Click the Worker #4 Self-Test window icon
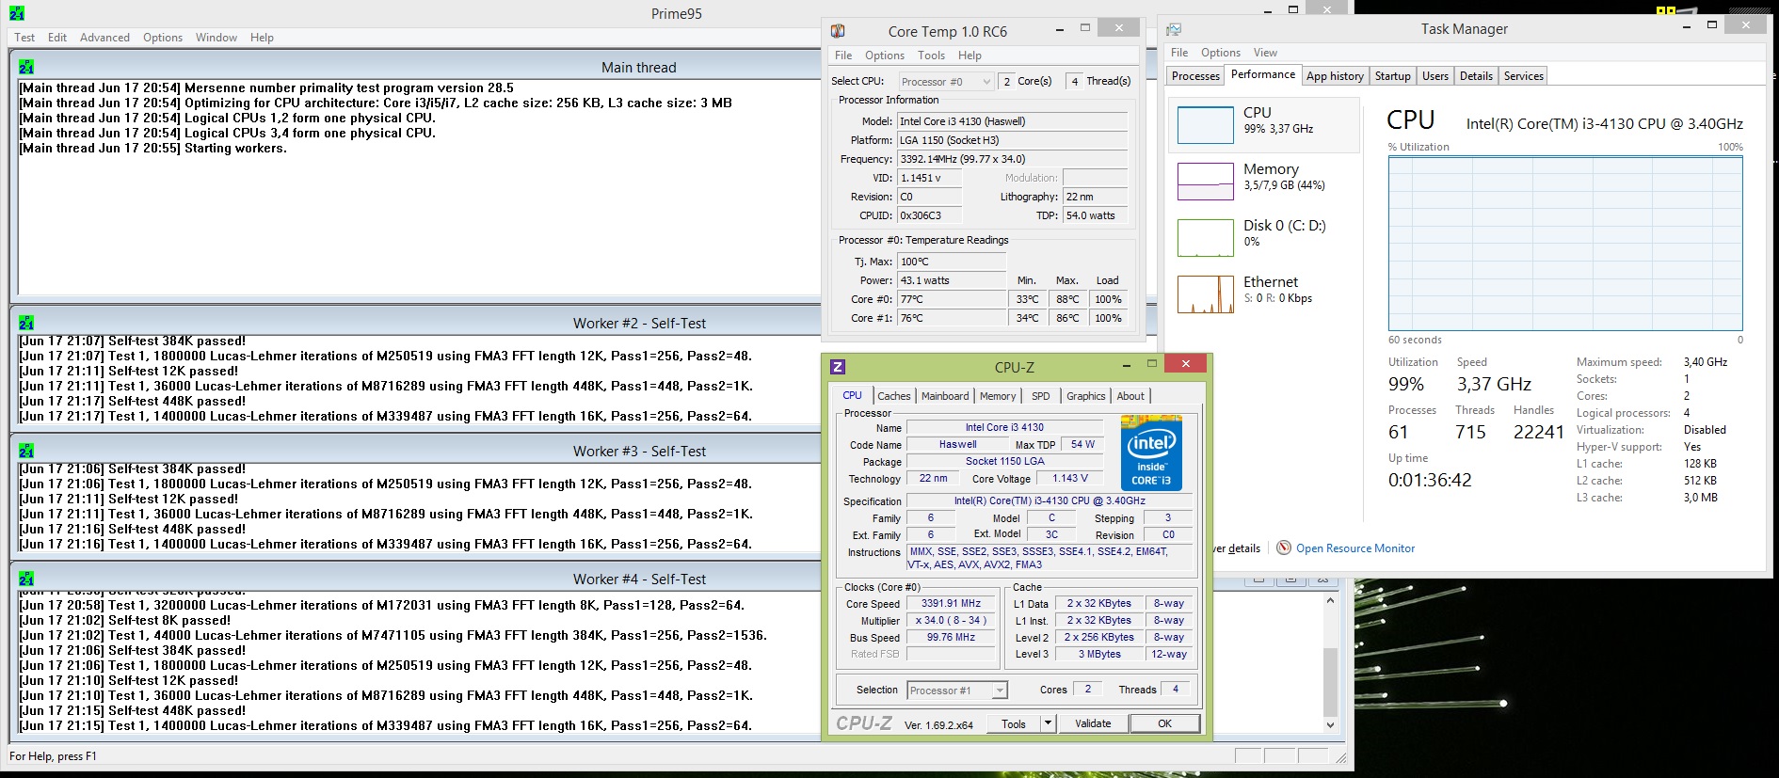This screenshot has width=1779, height=778. tap(26, 579)
